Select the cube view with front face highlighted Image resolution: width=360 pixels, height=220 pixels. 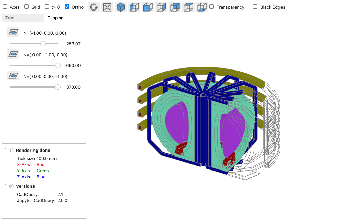(148, 7)
